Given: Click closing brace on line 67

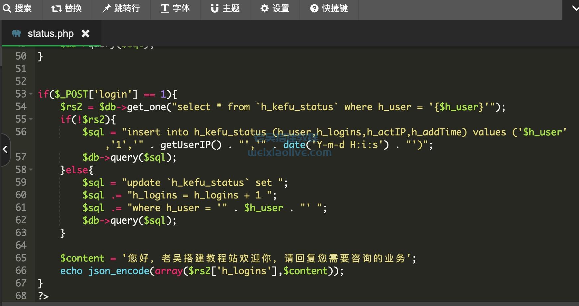Looking at the screenshot, I should tap(41, 283).
